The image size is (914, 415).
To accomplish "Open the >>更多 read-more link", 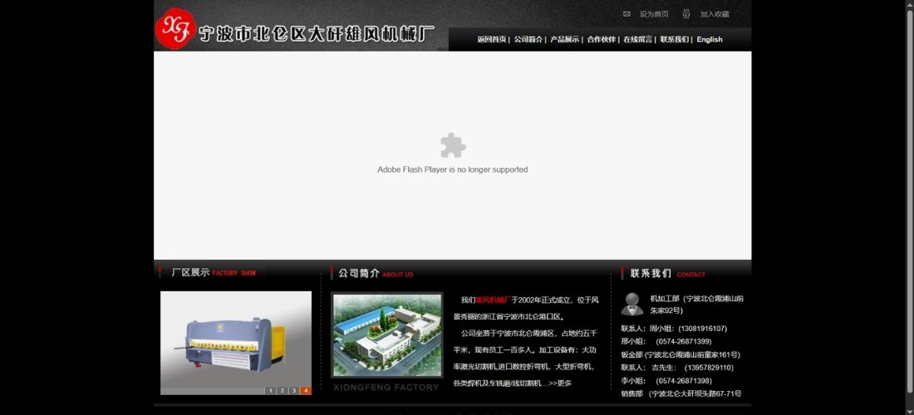I will click(560, 383).
